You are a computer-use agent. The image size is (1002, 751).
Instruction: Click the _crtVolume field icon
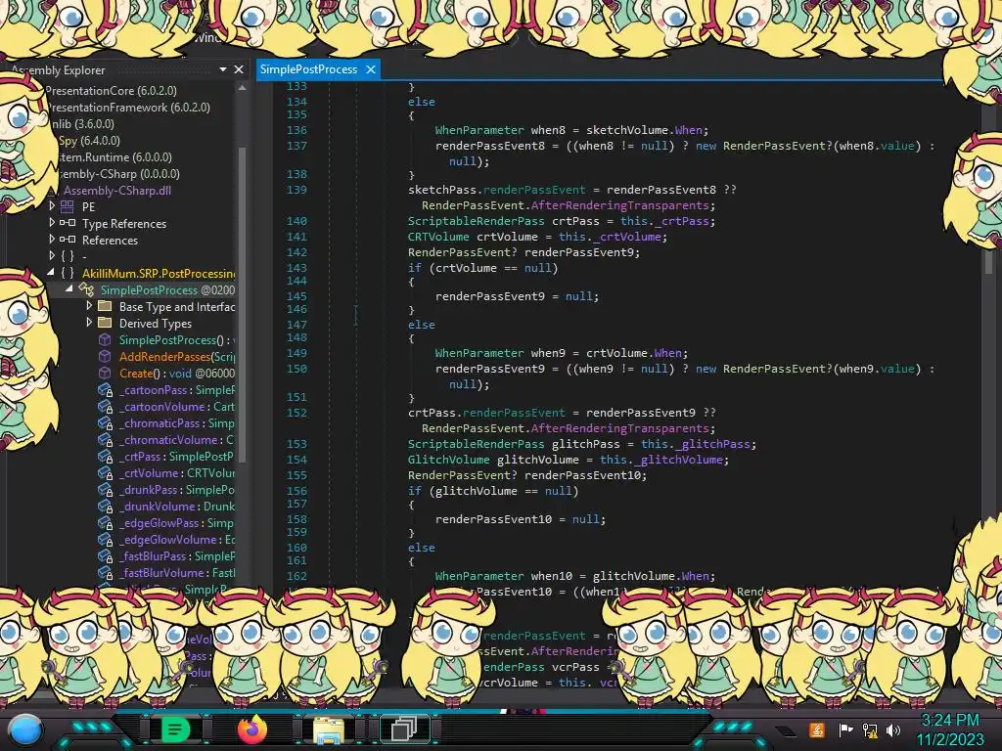pos(106,472)
